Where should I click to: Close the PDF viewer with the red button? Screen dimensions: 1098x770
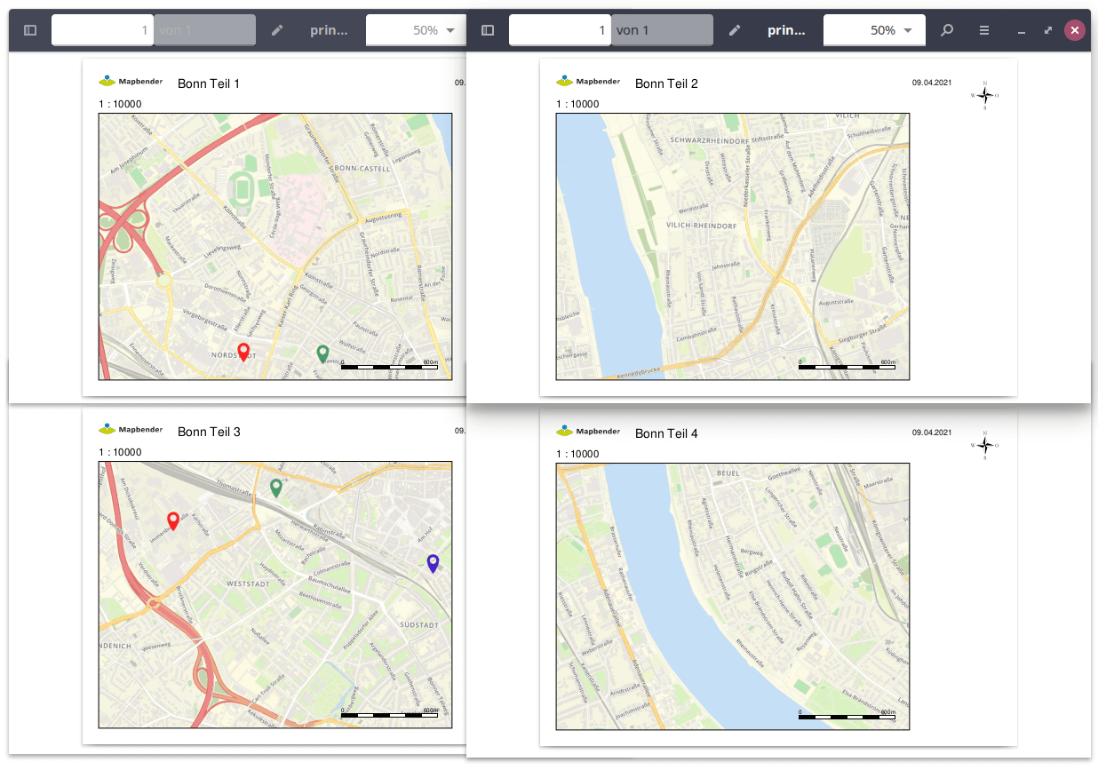click(x=1075, y=30)
